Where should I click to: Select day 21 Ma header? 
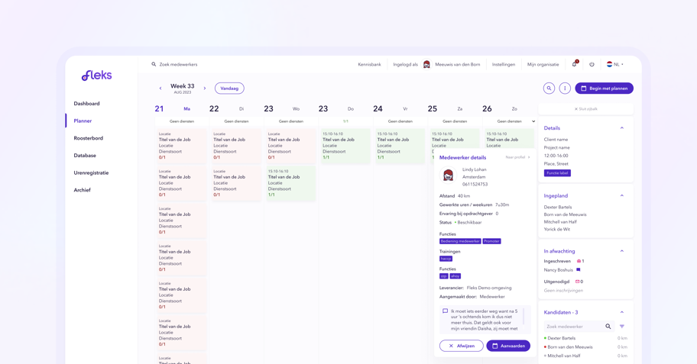[x=173, y=109]
